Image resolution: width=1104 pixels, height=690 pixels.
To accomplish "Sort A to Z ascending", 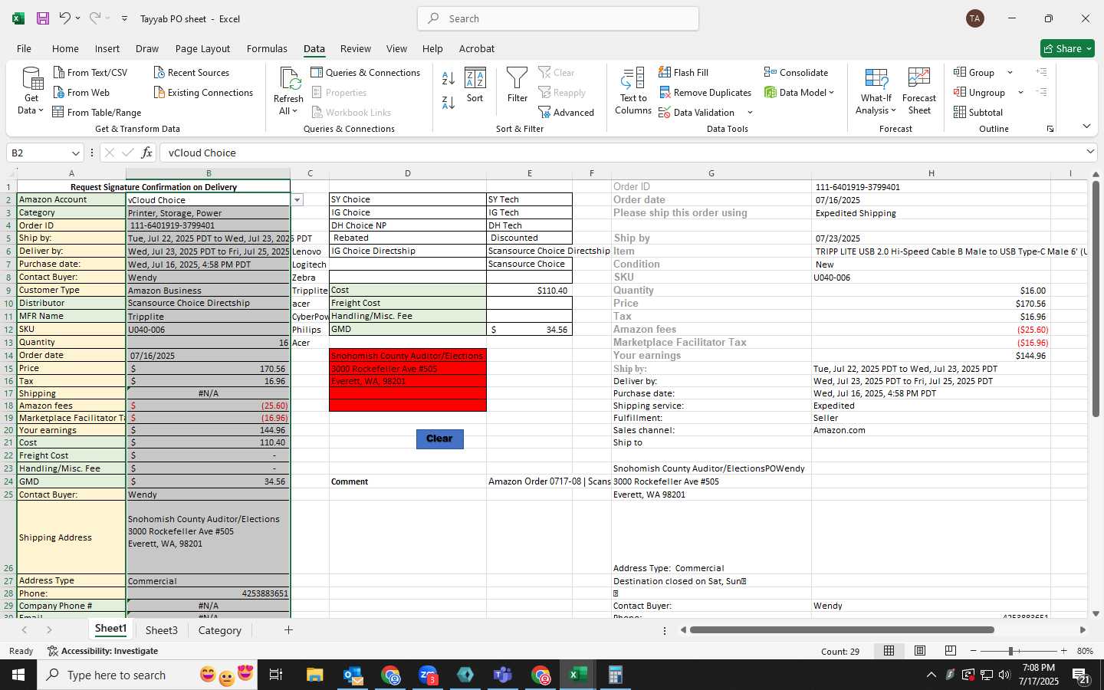I will point(449,77).
